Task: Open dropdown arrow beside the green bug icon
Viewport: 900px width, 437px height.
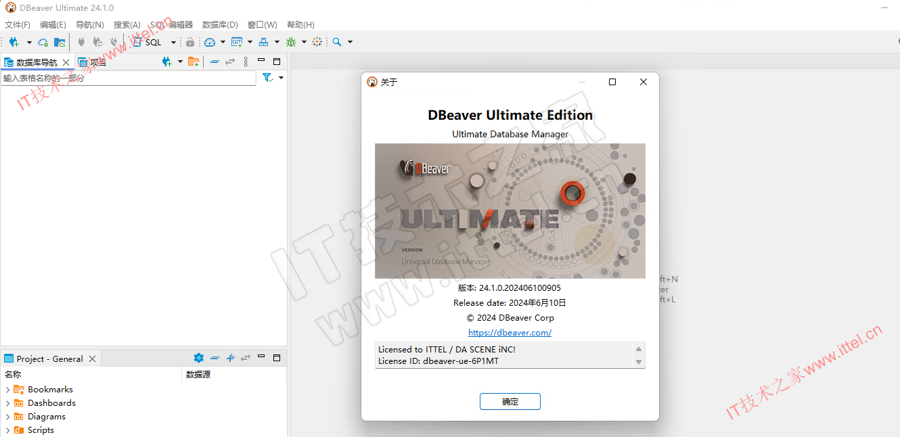Action: (x=304, y=42)
